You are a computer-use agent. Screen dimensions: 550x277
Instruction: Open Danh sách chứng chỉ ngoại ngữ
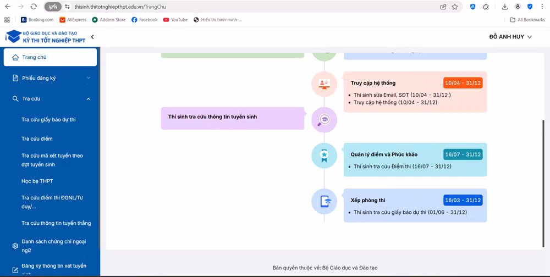[54, 246]
